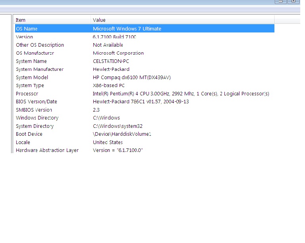Click the Hewlett-Packard manufacturer value
Image resolution: width=305 pixels, height=243 pixels.
click(x=111, y=69)
